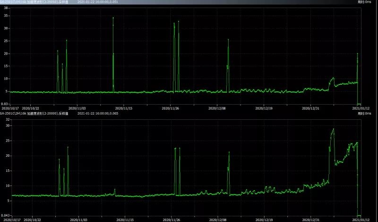Select the lower chart timestamp ending in 0.065

point(97,114)
